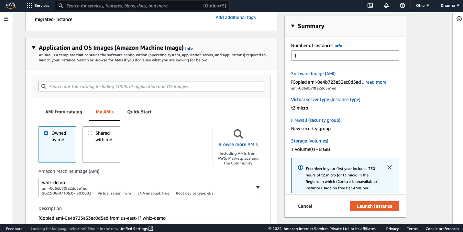Open the Browse more AMIs link
463x232 pixels.
tap(238, 144)
